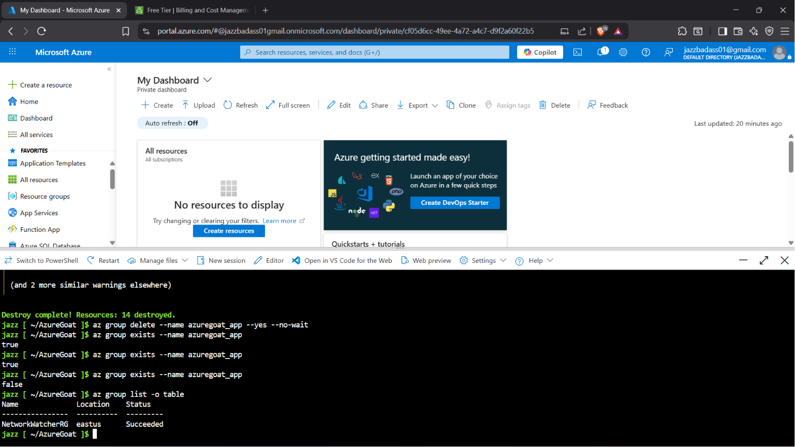Viewport: 795px width, 447px height.
Task: Open All services in the sidebar
Action: [31, 135]
